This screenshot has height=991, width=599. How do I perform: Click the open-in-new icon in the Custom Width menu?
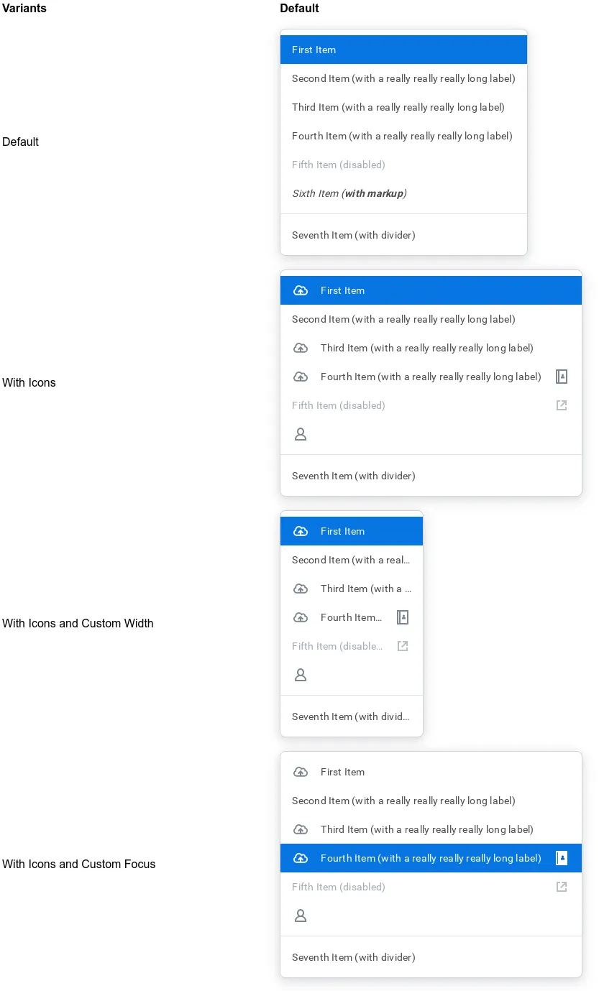(403, 646)
